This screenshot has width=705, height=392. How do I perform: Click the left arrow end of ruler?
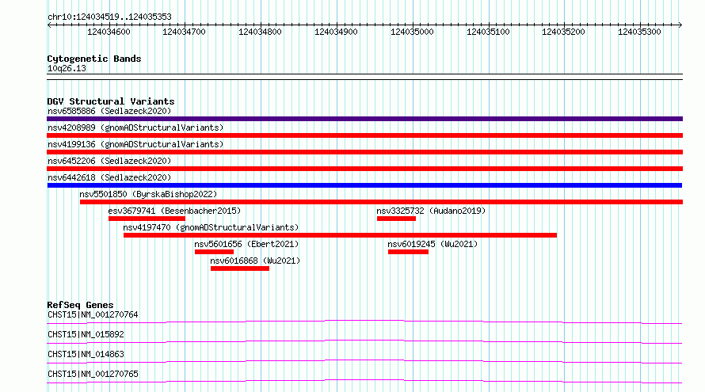point(49,25)
